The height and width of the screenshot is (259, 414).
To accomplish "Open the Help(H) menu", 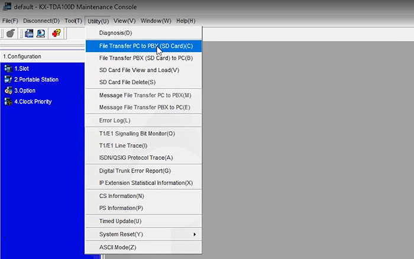I will coord(186,21).
